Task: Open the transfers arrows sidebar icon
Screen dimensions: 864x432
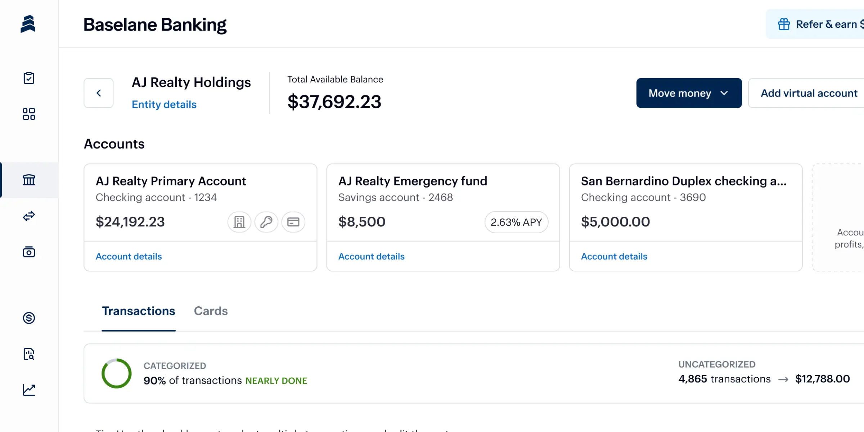Action: tap(29, 216)
